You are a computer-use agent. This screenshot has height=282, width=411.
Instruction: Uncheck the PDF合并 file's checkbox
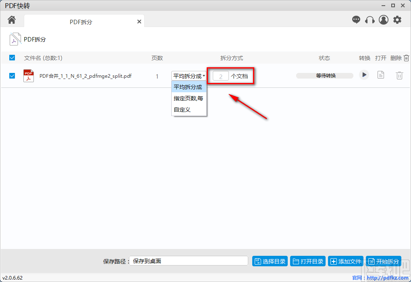(12, 76)
